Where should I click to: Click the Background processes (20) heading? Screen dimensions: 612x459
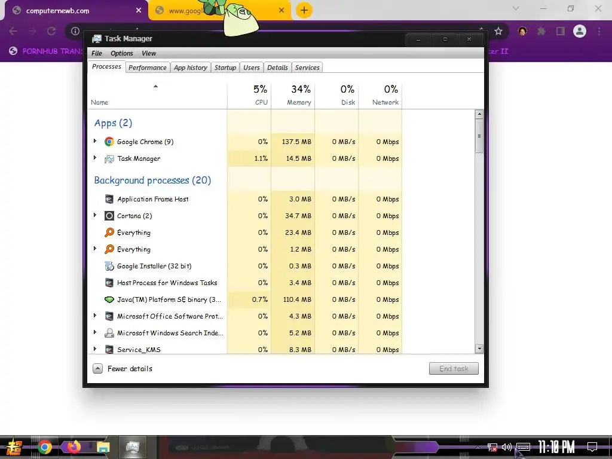(152, 180)
